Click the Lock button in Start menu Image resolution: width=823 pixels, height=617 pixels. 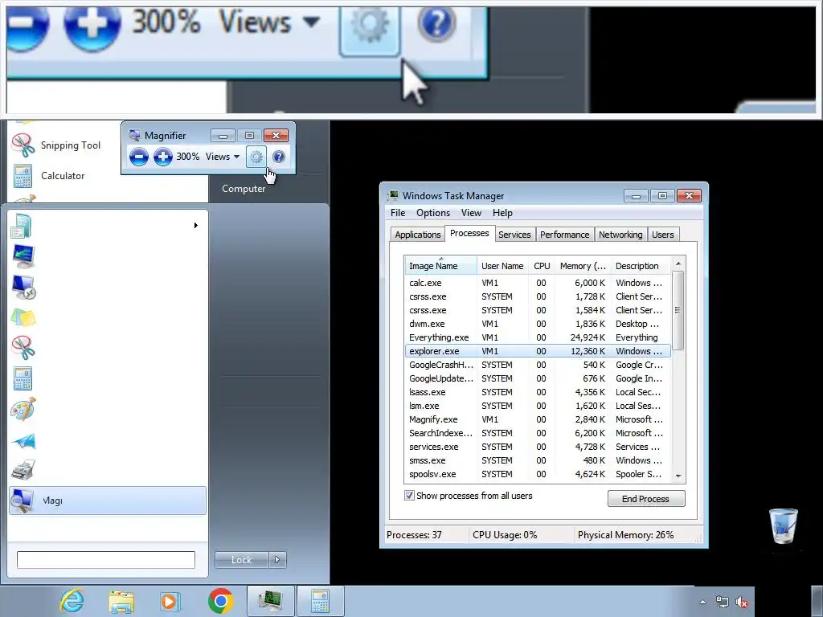click(241, 560)
